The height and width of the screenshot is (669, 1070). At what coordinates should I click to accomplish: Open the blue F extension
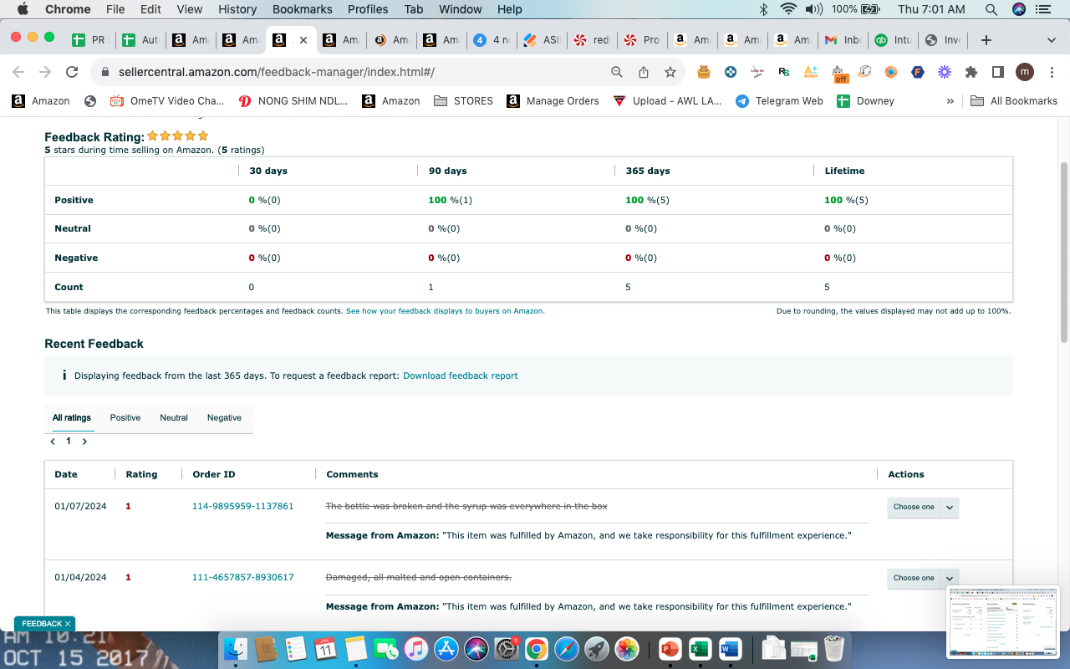tap(918, 73)
